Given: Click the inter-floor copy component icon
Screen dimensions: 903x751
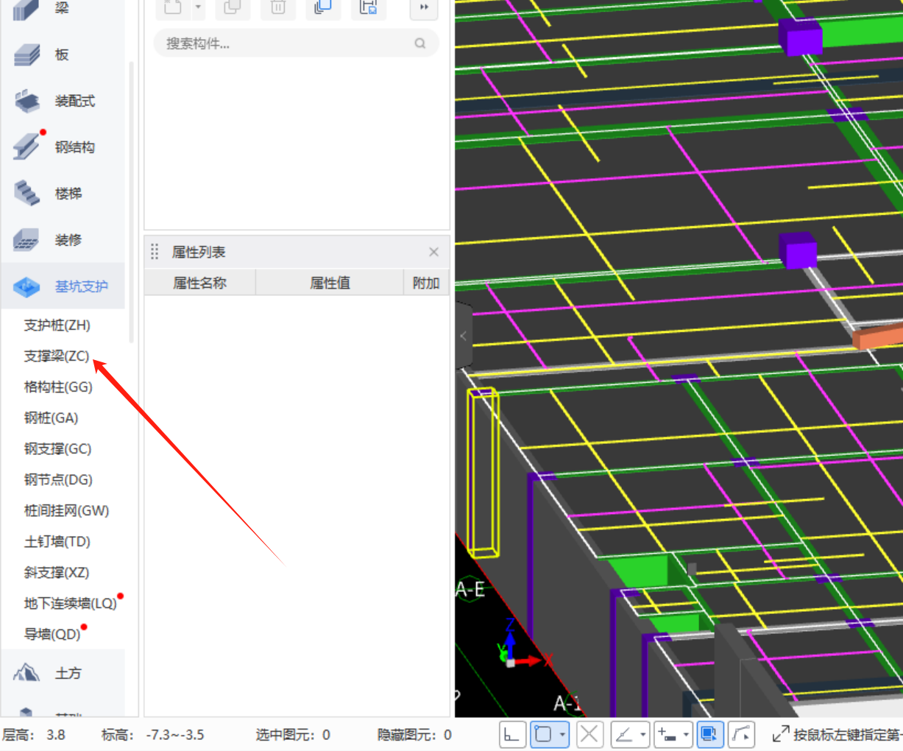Looking at the screenshot, I should 323,7.
